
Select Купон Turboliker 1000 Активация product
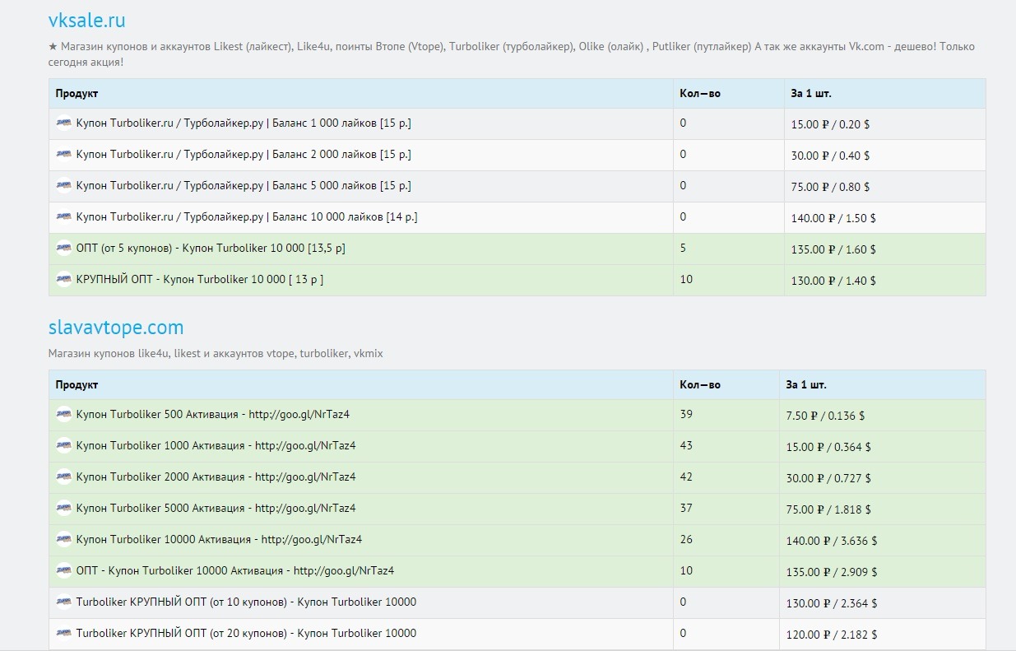216,446
